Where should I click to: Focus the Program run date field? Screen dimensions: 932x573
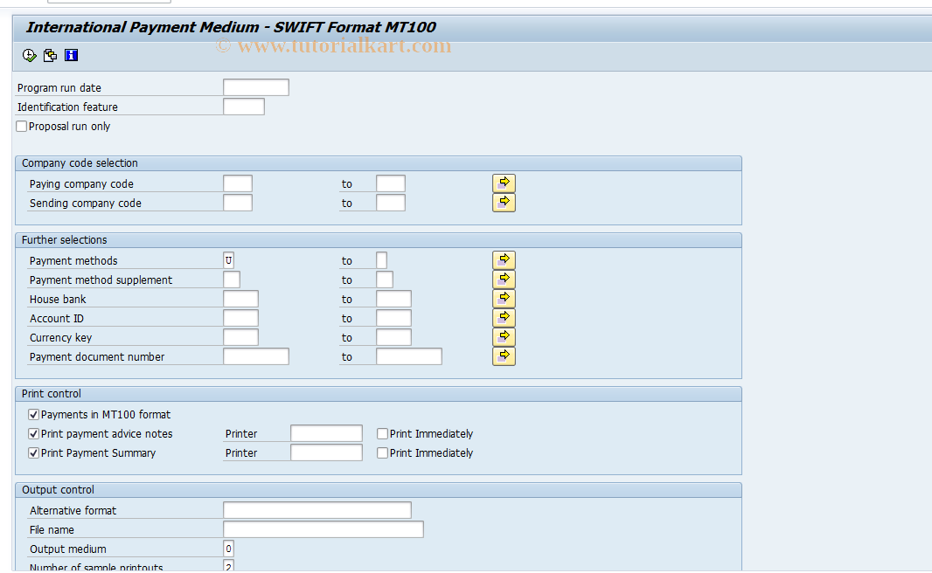pyautogui.click(x=256, y=87)
